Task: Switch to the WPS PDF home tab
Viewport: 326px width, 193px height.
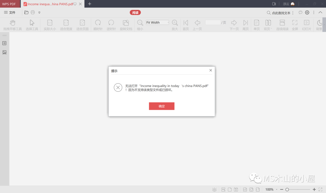Action: [x=10, y=4]
